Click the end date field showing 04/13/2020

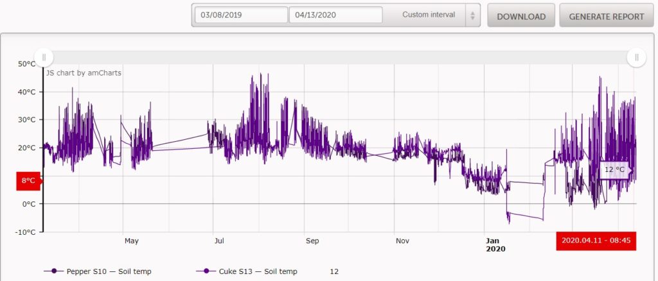pyautogui.click(x=335, y=15)
